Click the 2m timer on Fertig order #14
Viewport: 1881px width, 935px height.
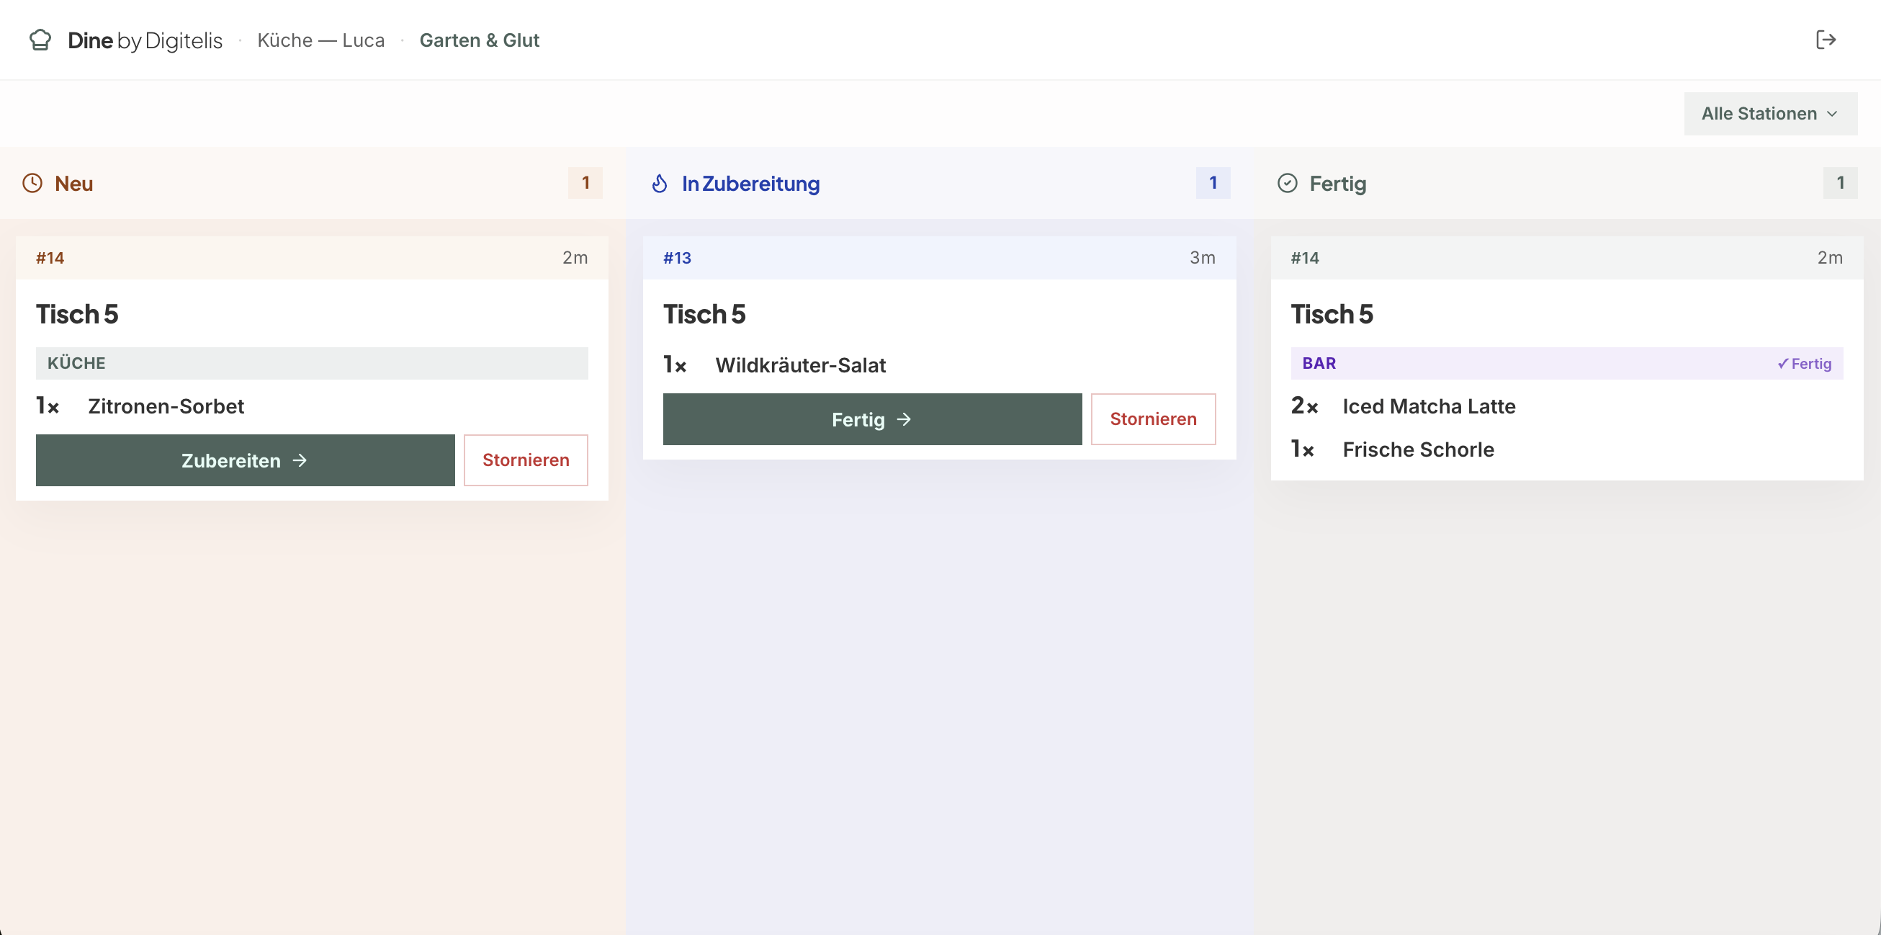coord(1830,258)
